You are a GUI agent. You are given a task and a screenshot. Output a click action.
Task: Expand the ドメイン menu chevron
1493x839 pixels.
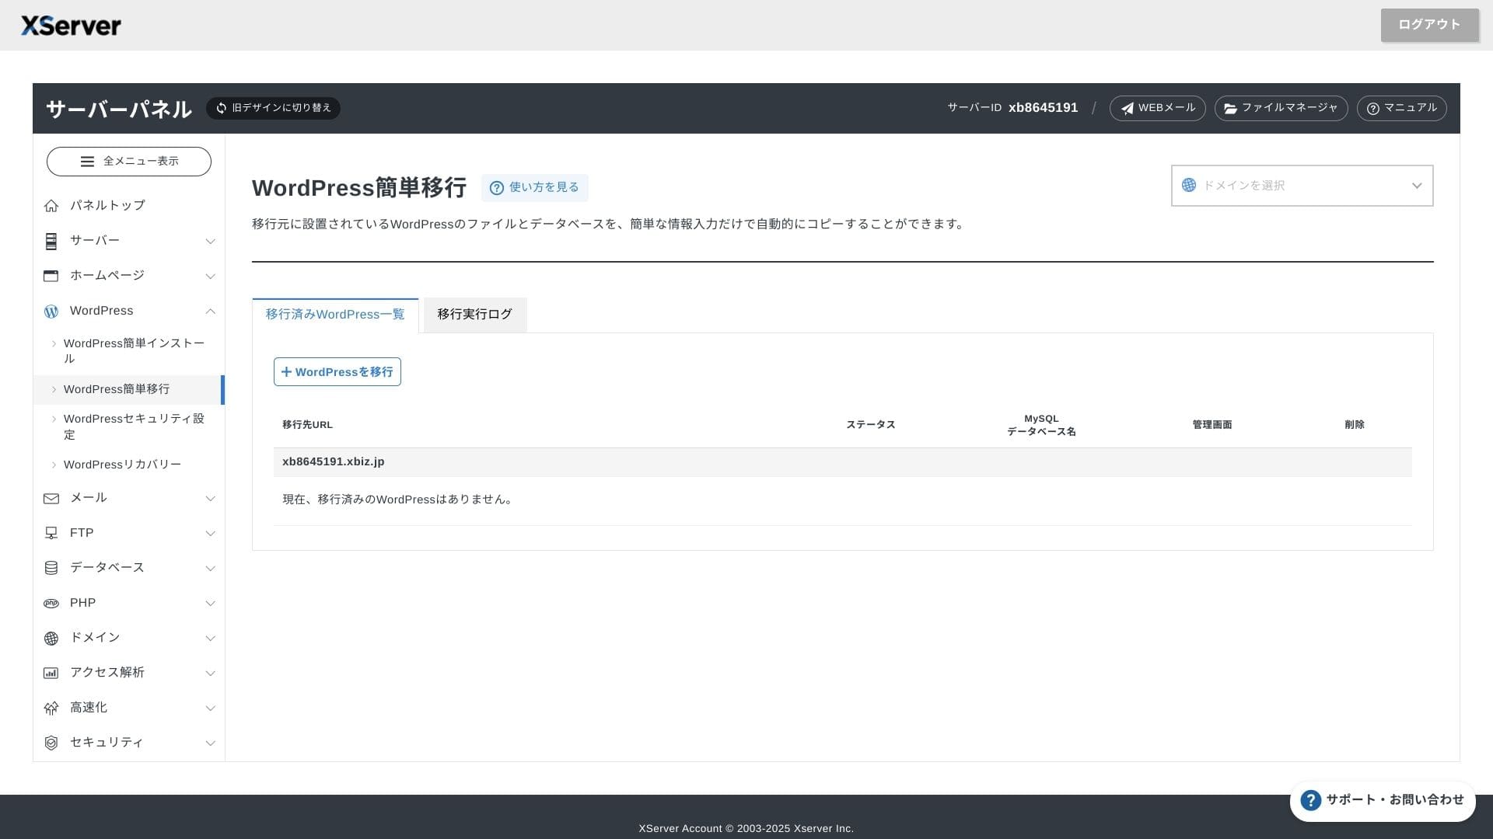pyautogui.click(x=210, y=639)
